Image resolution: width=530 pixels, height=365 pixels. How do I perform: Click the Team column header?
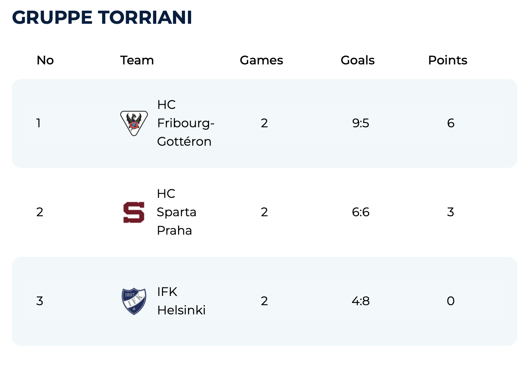tap(137, 60)
